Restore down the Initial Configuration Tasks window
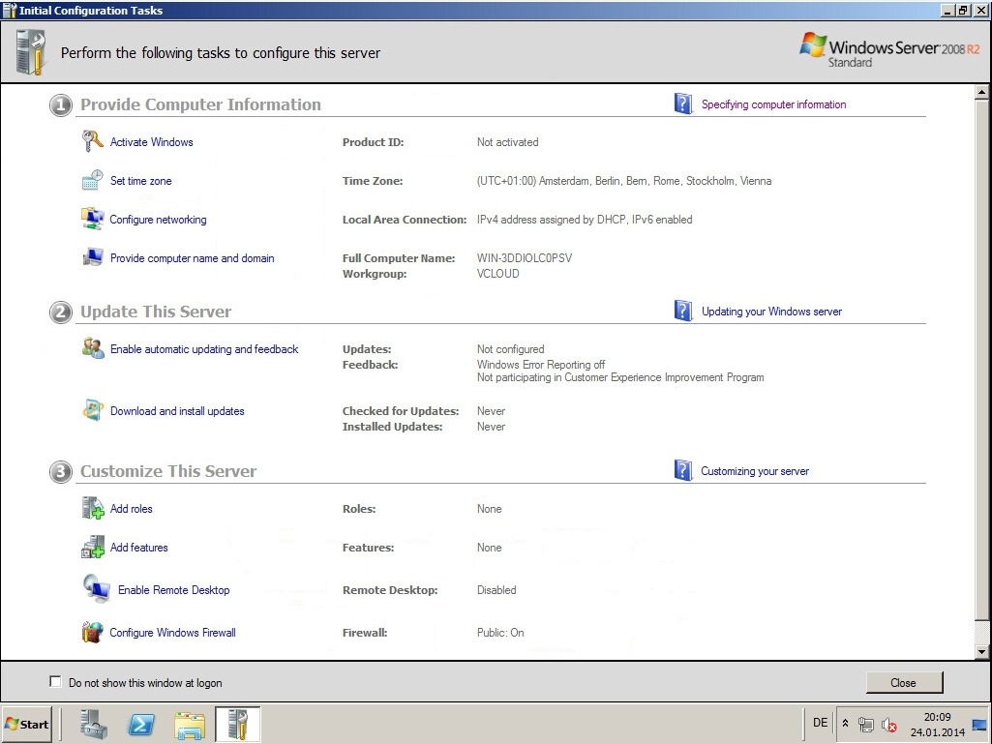This screenshot has height=744, width=992. click(963, 10)
